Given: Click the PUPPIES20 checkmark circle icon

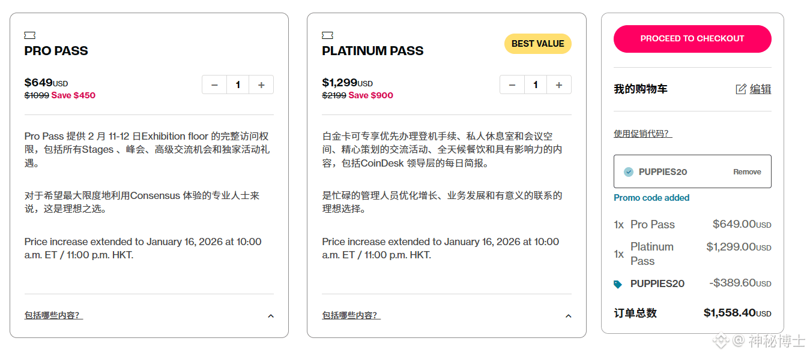Looking at the screenshot, I should coord(629,172).
